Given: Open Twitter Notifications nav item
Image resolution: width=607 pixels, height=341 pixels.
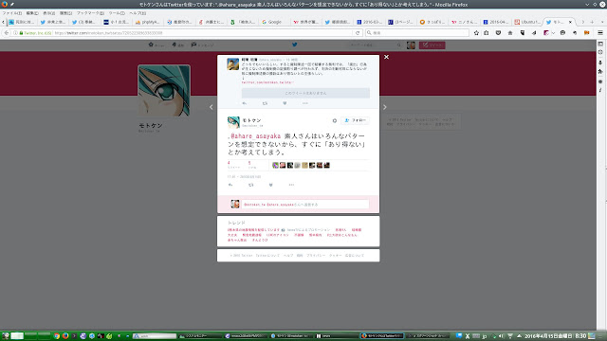Looking at the screenshot, I should 178,45.
